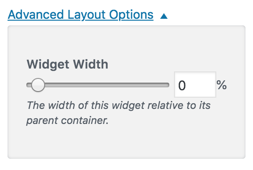This screenshot has width=253, height=170.
Task: Click the word 'Options' in the header link
Action: (131, 15)
